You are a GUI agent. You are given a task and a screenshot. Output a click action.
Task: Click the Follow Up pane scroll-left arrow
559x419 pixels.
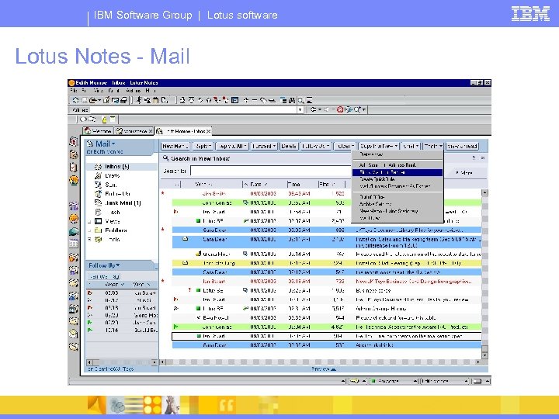coord(89,362)
